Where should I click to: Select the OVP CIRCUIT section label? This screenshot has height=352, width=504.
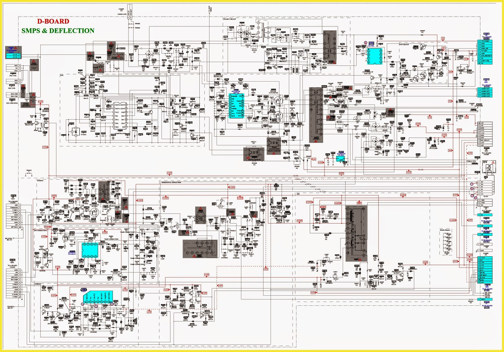404,45
